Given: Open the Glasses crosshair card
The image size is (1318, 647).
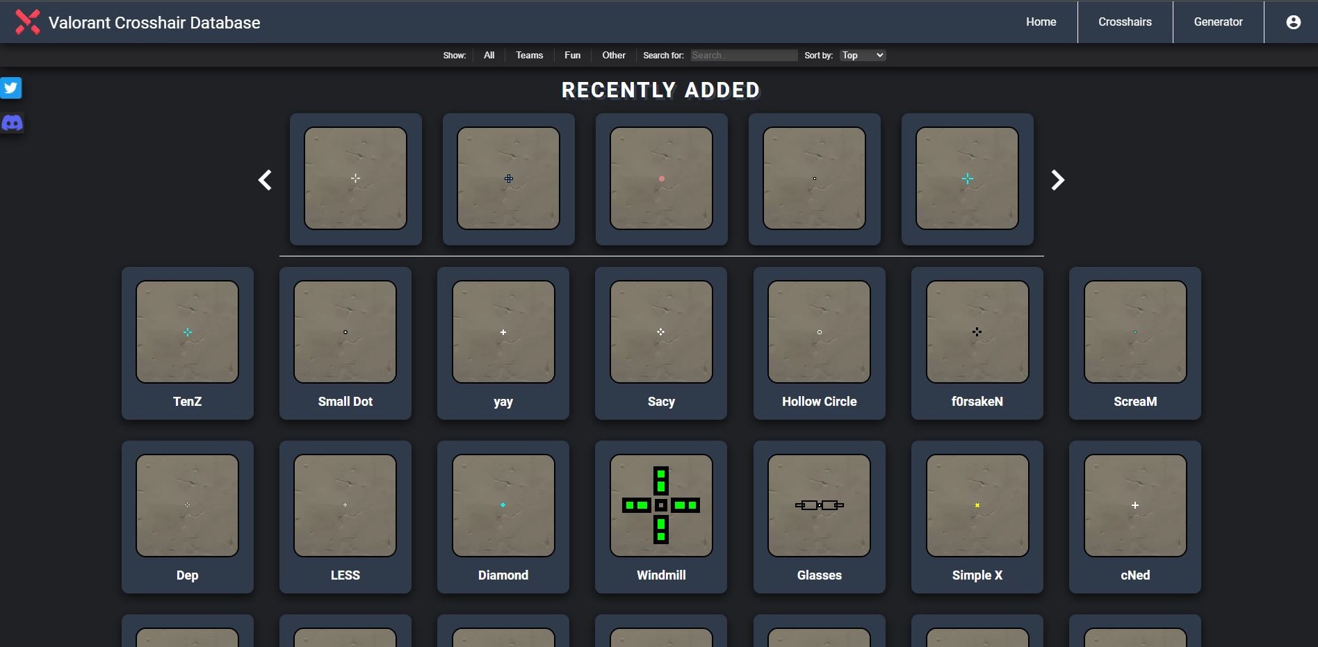Looking at the screenshot, I should click(x=820, y=517).
